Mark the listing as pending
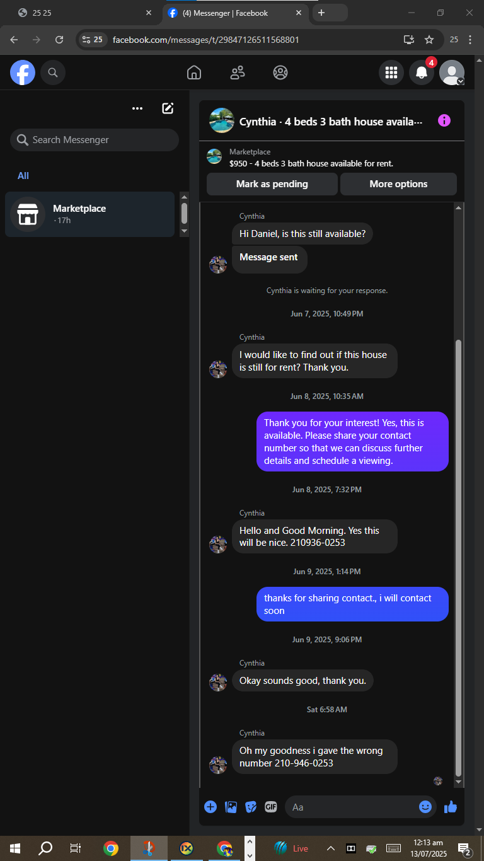 coord(272,184)
